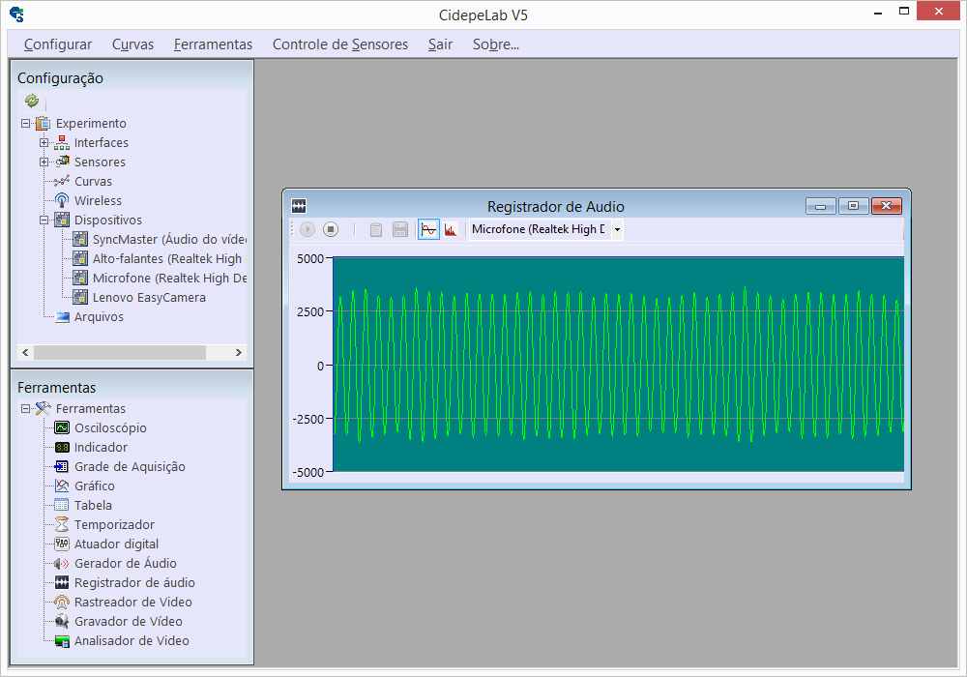Click the Sair menu item
The height and width of the screenshot is (677, 967).
[440, 44]
